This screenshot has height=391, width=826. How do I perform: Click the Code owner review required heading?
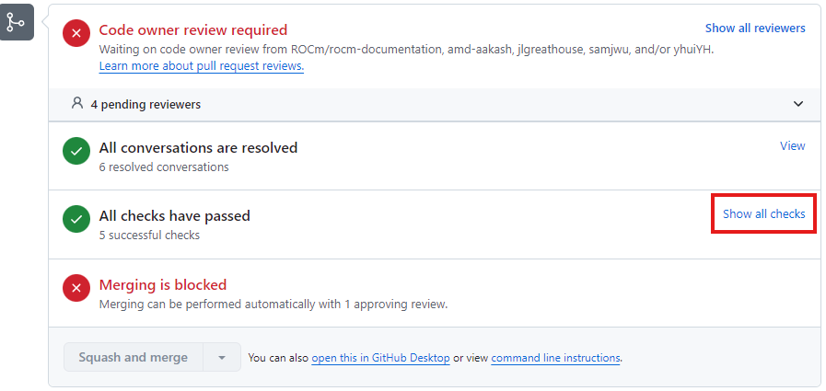point(192,30)
